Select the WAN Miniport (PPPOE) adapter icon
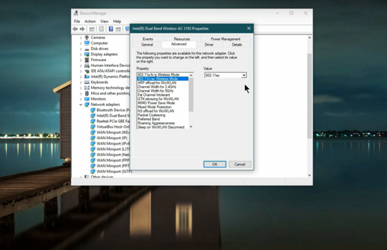The width and height of the screenshot is (387, 250). 93,160
